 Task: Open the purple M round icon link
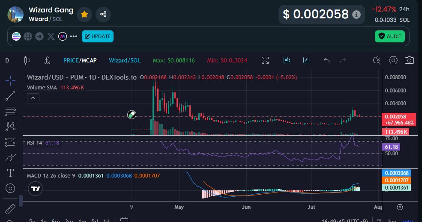point(63,36)
